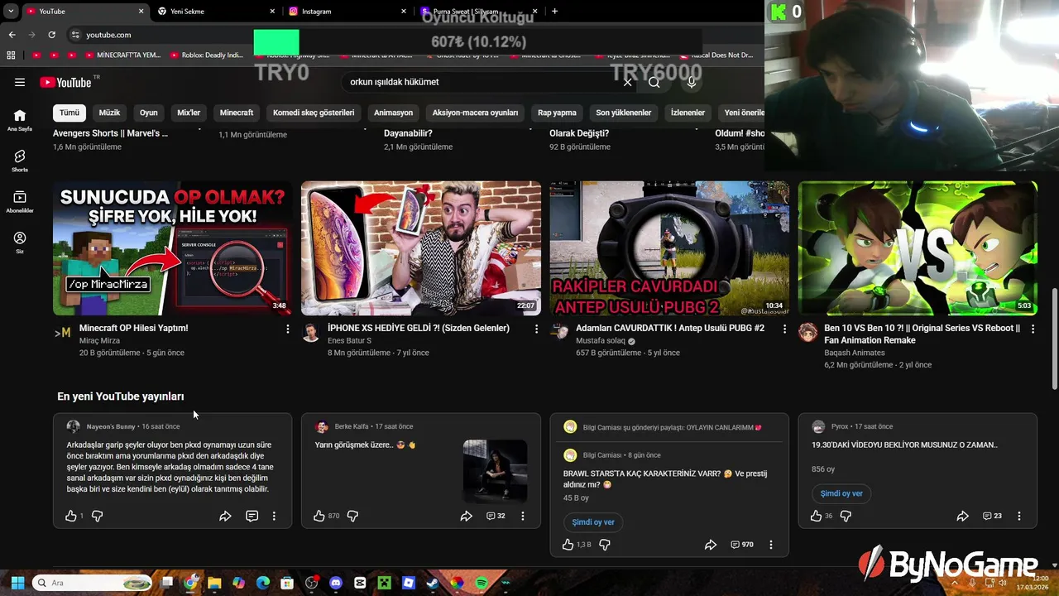1059x596 pixels.
Task: Open the Berke Kalfa post image
Action: point(495,471)
